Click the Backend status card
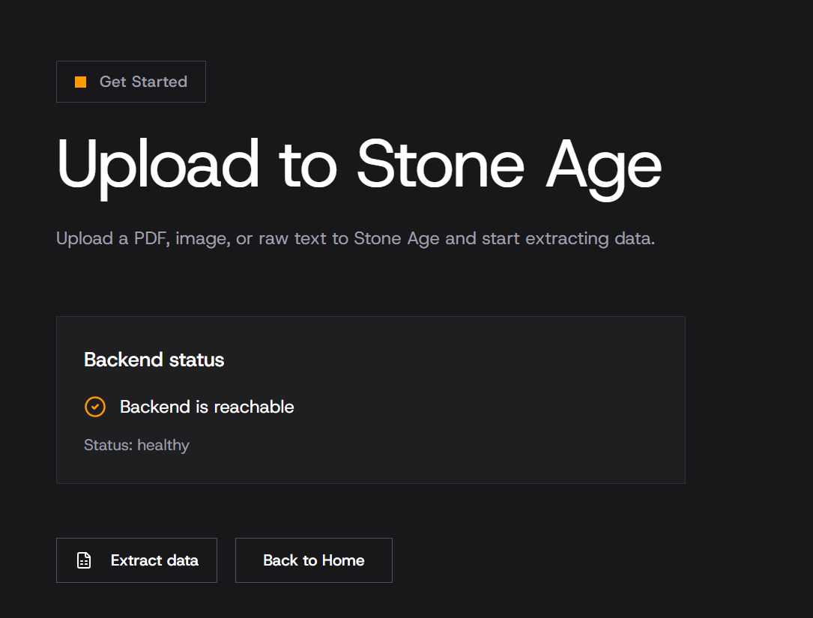The image size is (813, 618). (x=370, y=399)
